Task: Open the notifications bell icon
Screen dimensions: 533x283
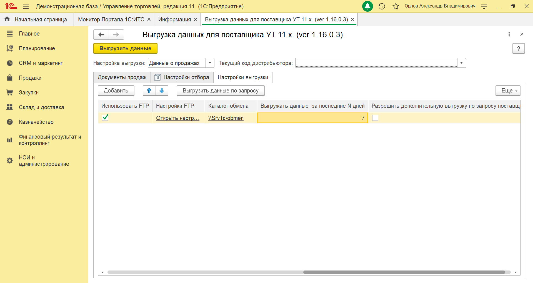Action: click(367, 6)
